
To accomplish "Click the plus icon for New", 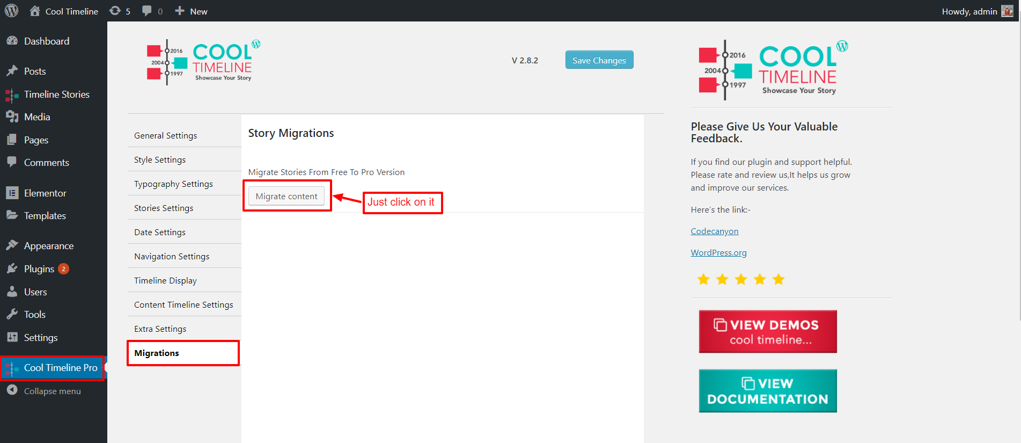I will coord(180,11).
